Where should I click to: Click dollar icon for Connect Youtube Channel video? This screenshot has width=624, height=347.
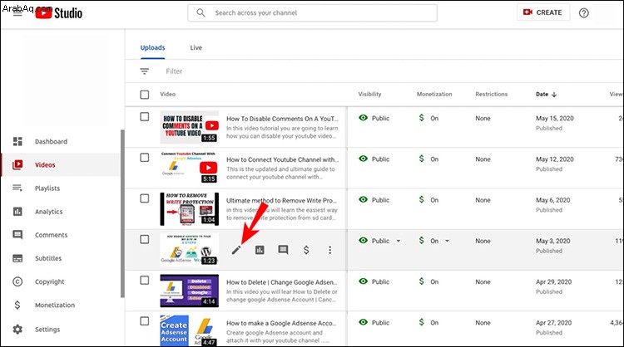[422, 159]
